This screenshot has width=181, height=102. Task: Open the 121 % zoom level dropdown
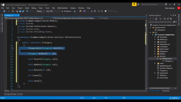11,91
